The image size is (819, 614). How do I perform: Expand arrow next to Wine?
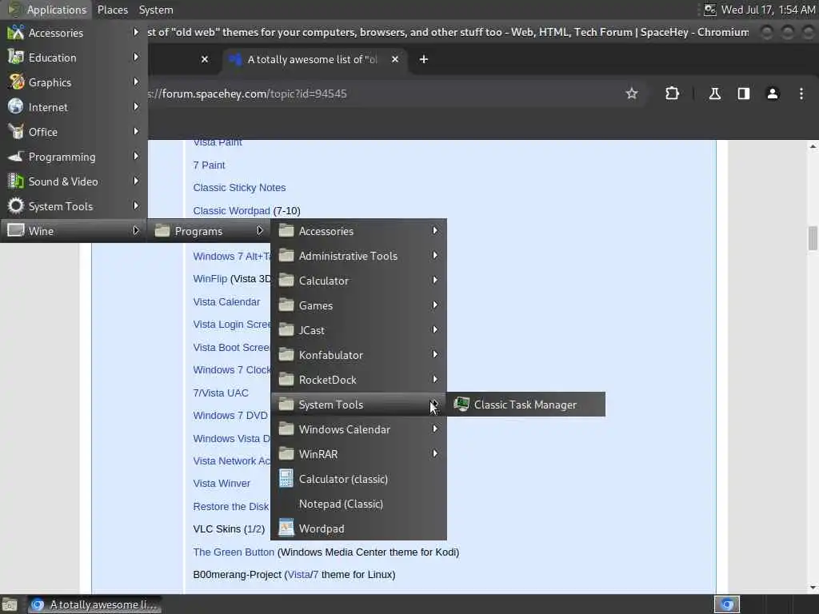[x=136, y=230]
